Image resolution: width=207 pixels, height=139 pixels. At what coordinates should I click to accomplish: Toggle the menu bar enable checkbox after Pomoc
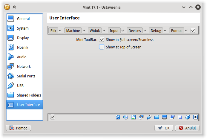(193, 31)
